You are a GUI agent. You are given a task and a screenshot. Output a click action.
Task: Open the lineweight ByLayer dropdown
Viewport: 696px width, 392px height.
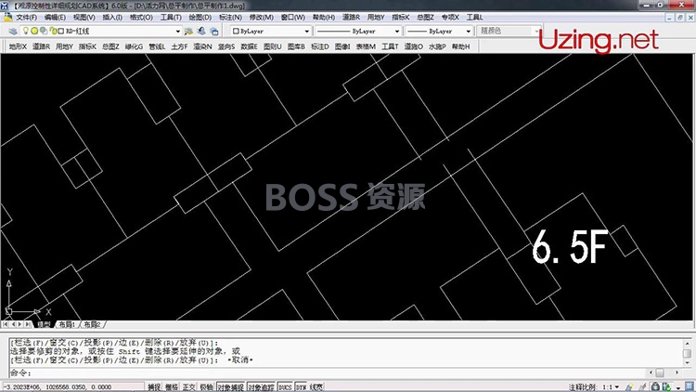[x=468, y=32]
